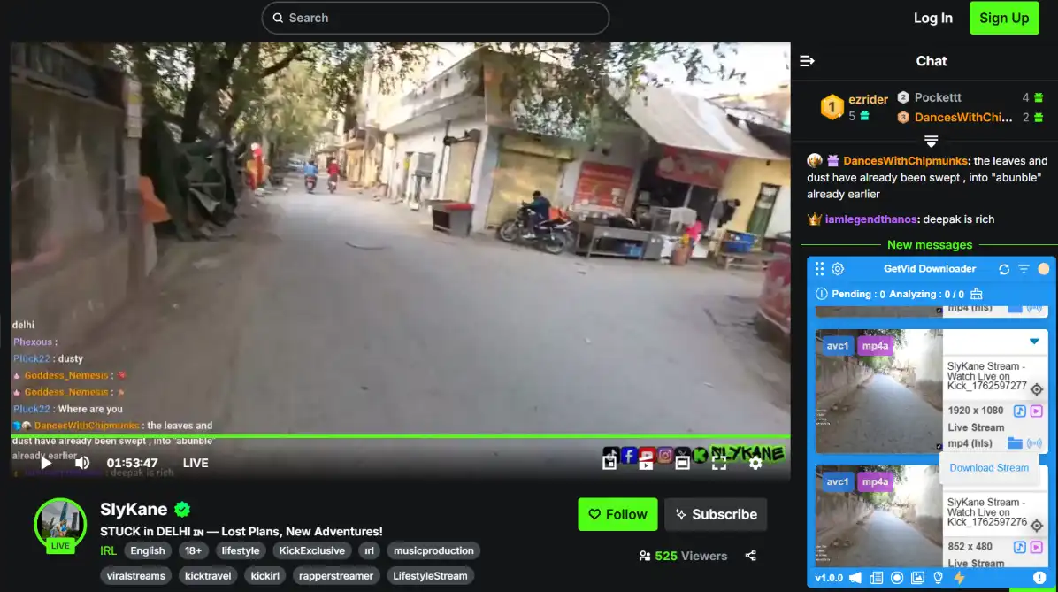Toggle fullscreen playback mode
The image size is (1058, 592).
720,463
